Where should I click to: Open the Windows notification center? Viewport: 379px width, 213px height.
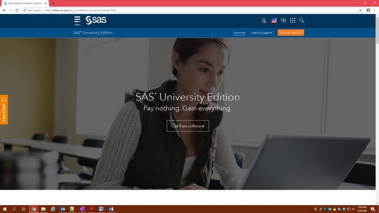(373, 209)
